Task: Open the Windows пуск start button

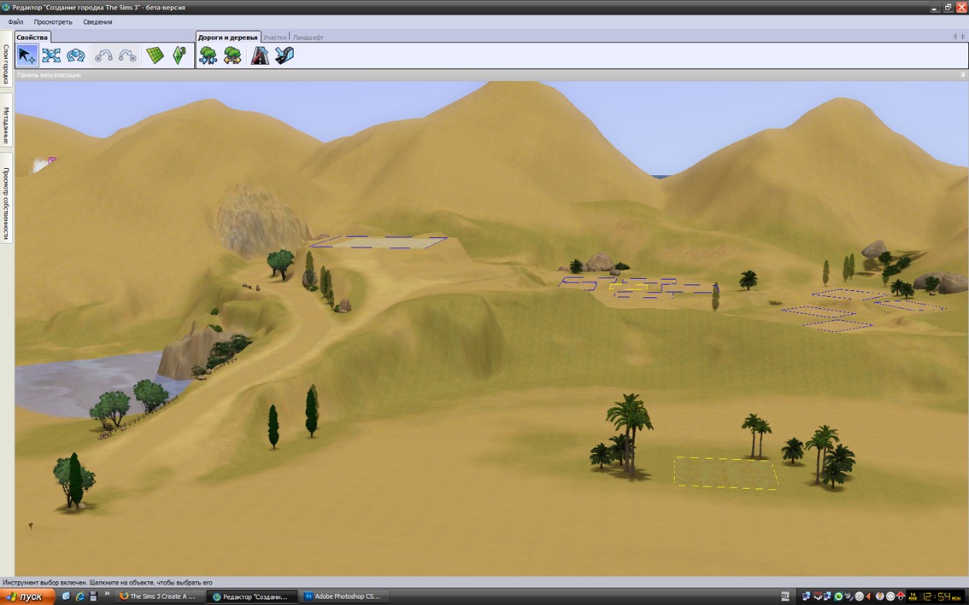Action: (27, 596)
